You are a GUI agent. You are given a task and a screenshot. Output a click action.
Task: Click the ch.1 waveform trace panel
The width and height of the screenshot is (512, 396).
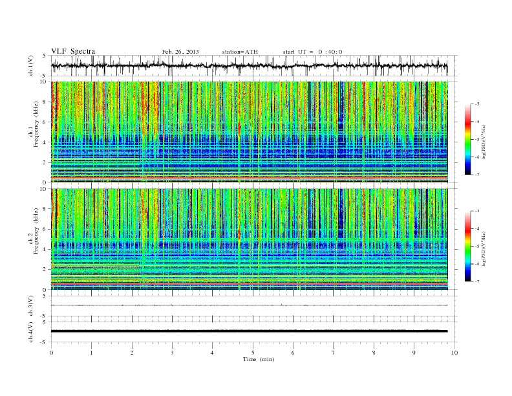pos(253,65)
